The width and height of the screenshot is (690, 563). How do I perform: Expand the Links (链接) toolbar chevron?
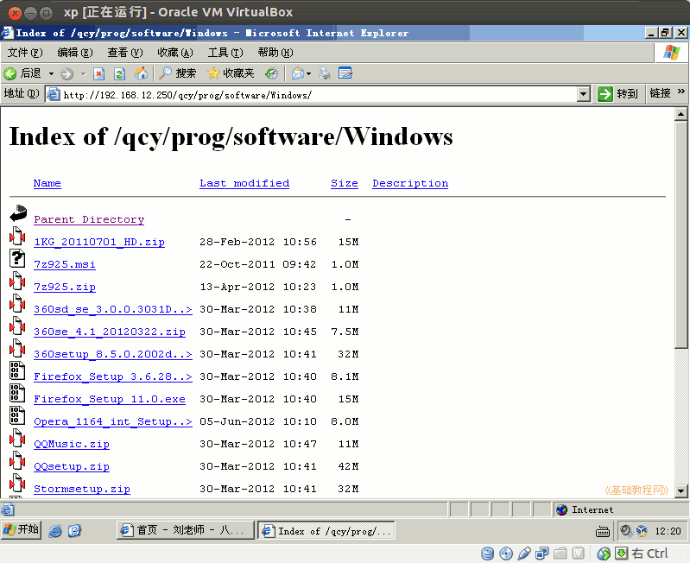point(681,92)
